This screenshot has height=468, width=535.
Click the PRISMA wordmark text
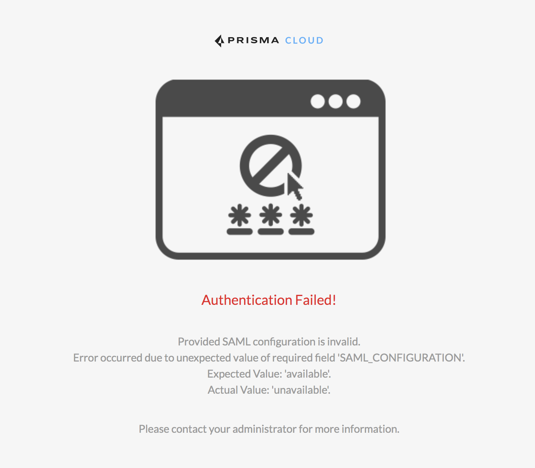[x=253, y=40]
